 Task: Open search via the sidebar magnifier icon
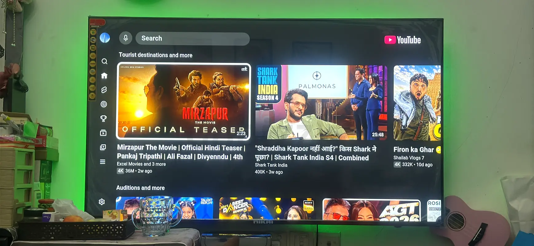[105, 61]
